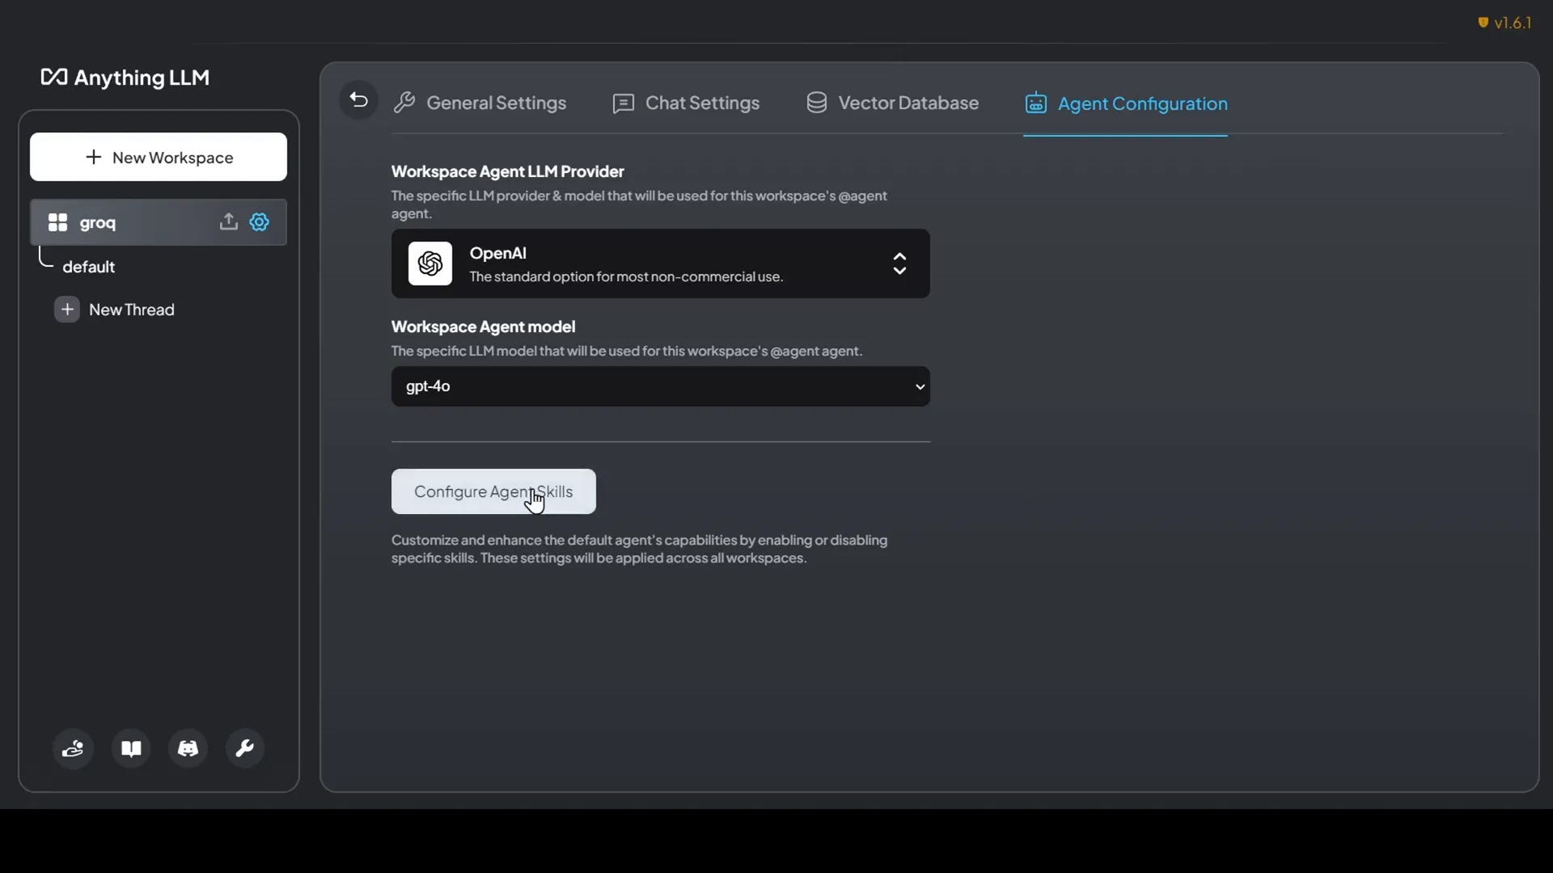Select the default thread
Image resolution: width=1553 pixels, height=873 pixels.
pos(89,267)
